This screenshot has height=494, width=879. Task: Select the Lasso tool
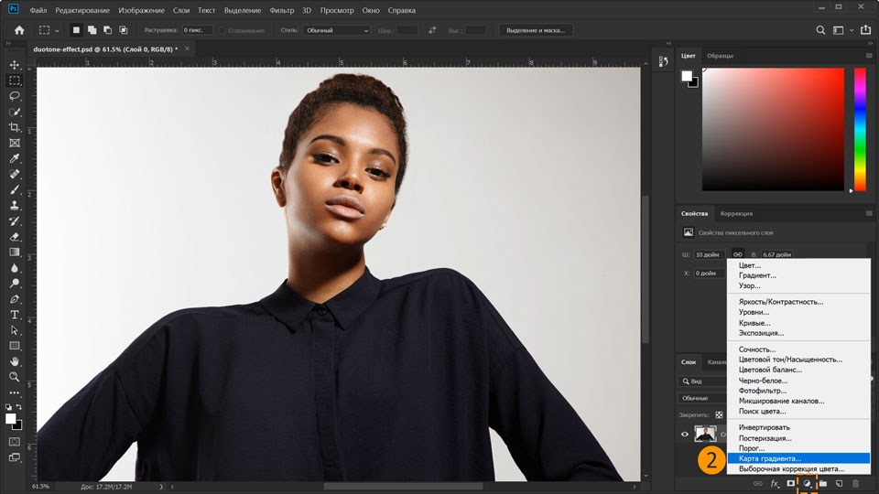[x=15, y=96]
